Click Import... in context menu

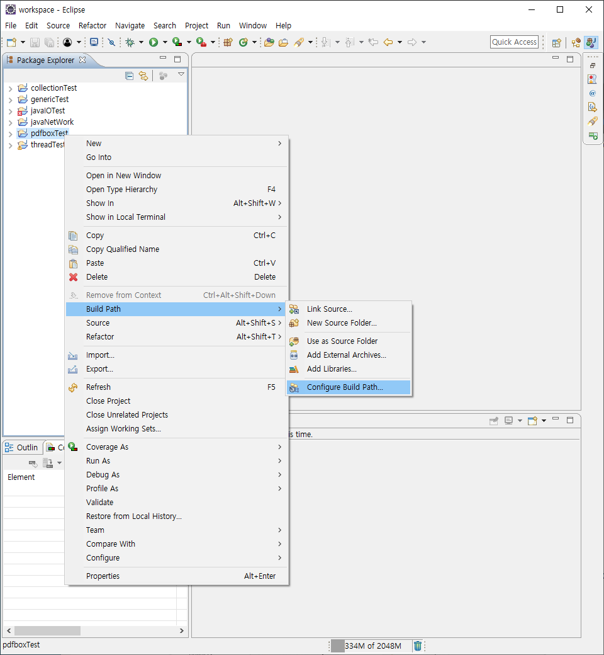177,355
